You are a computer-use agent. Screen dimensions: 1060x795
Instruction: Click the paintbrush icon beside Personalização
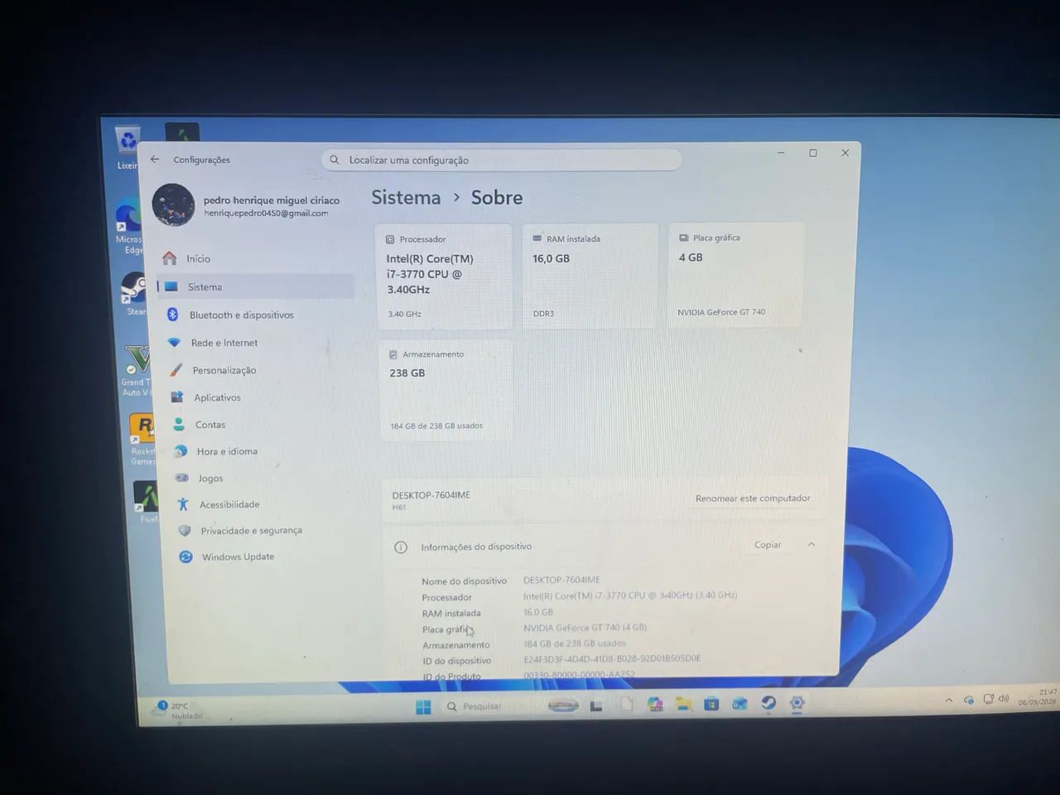[x=176, y=369]
